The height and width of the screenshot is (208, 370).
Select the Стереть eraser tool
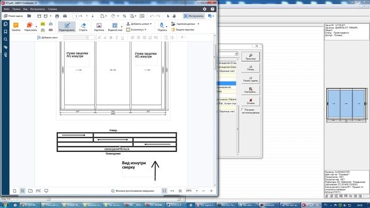click(x=83, y=27)
